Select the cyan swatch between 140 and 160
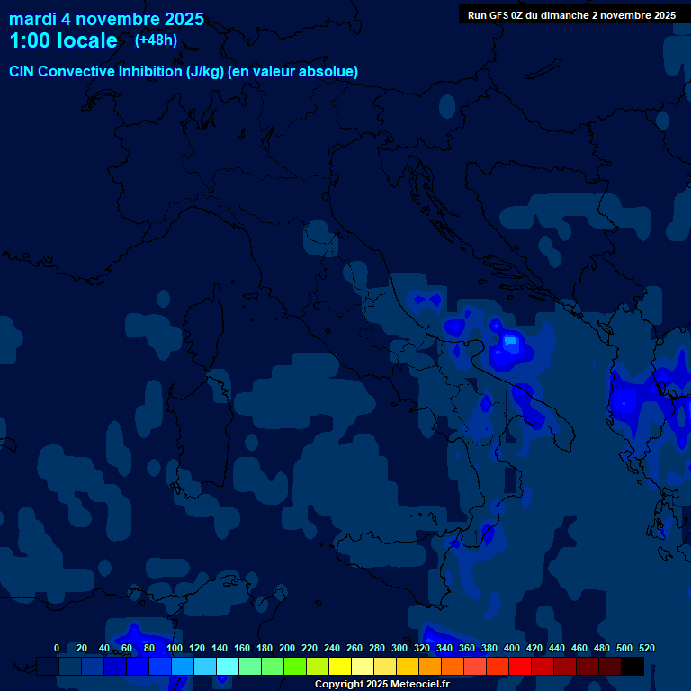The width and height of the screenshot is (691, 691). click(228, 667)
